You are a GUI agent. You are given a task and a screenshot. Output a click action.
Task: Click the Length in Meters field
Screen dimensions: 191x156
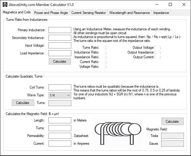point(60,120)
